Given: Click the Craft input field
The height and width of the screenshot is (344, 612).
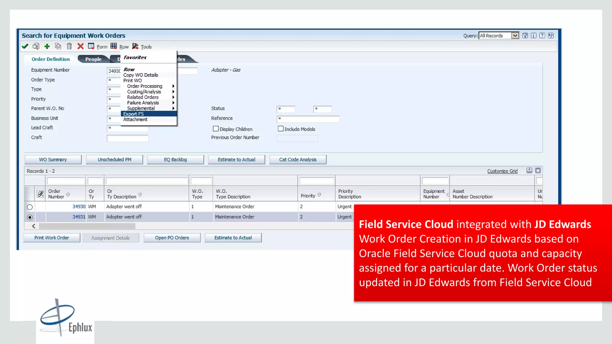Looking at the screenshot, I should [128, 138].
